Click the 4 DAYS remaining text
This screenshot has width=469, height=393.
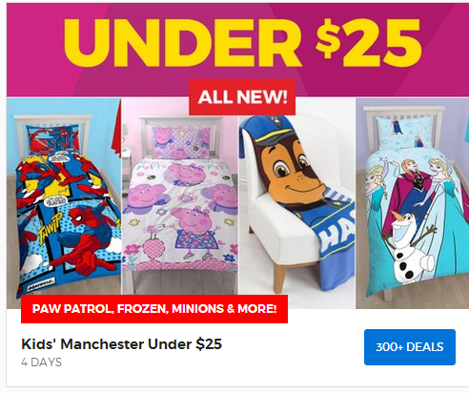[x=42, y=362]
